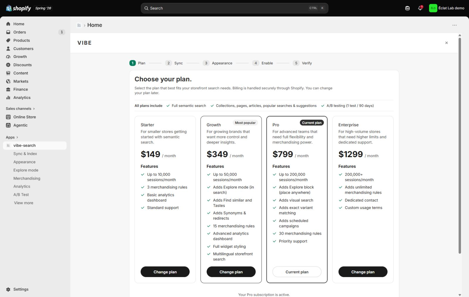This screenshot has width=469, height=297.
Task: Open Explore mode under vibe-search
Action: [x=26, y=170]
